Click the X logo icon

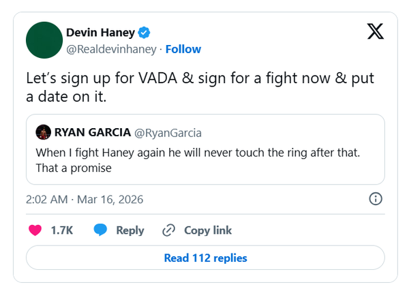point(375,31)
